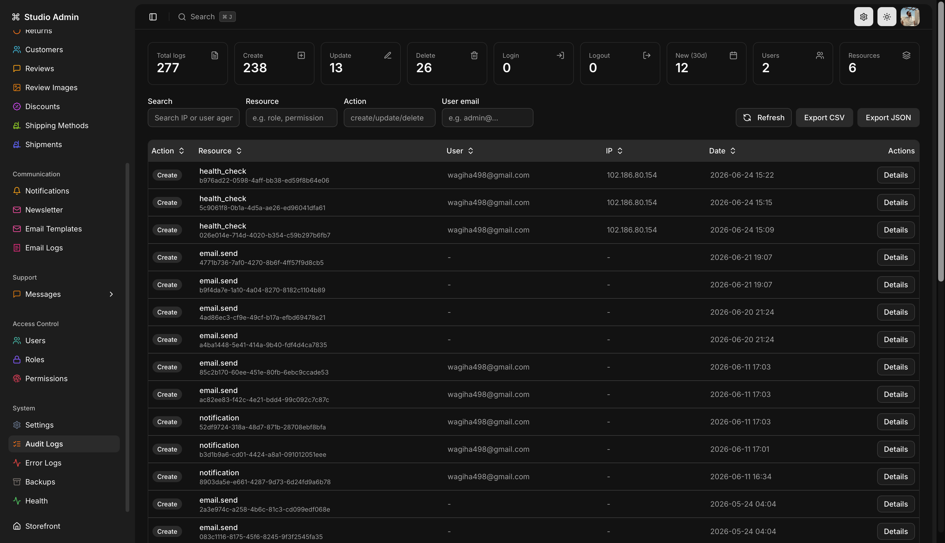
Task: Click the Studio Admin logo icon
Action: point(16,17)
